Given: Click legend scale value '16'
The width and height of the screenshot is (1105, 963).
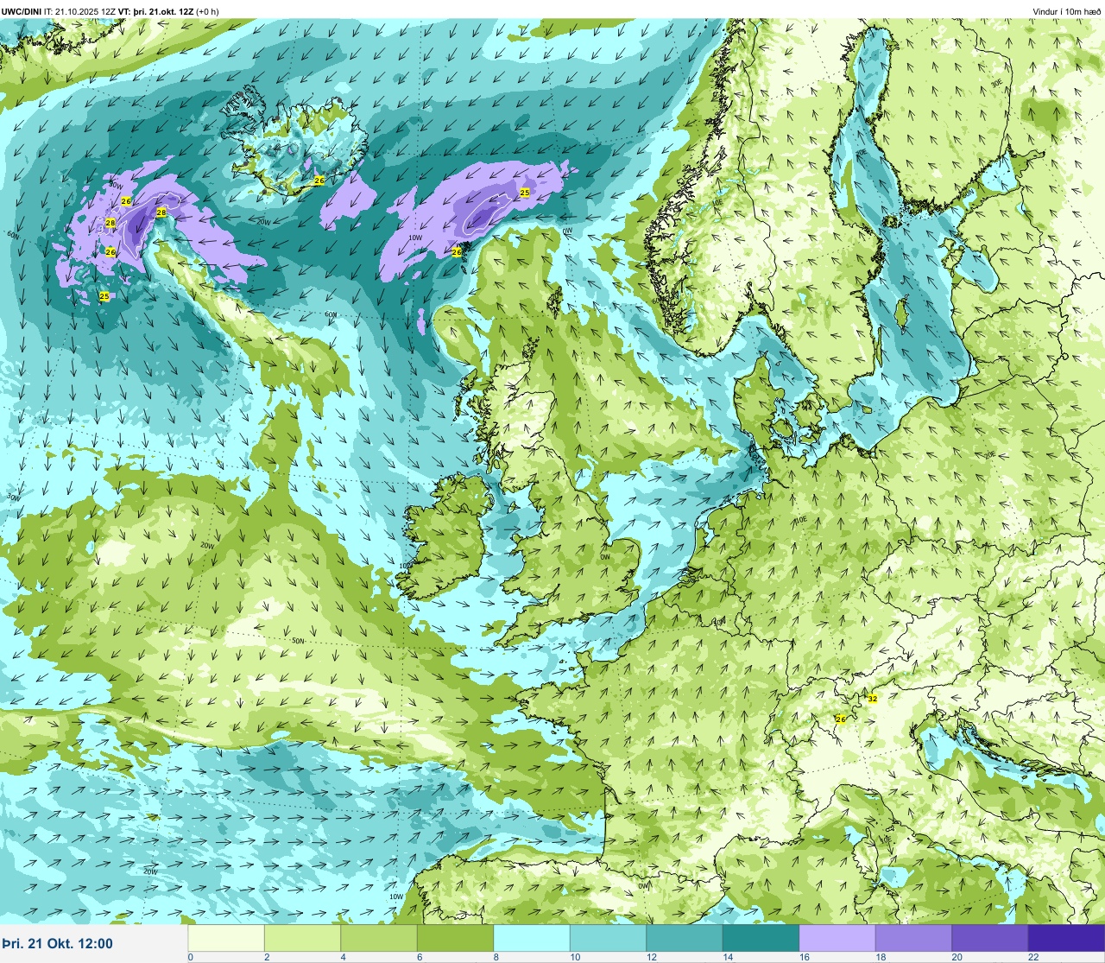Looking at the screenshot, I should 805,957.
